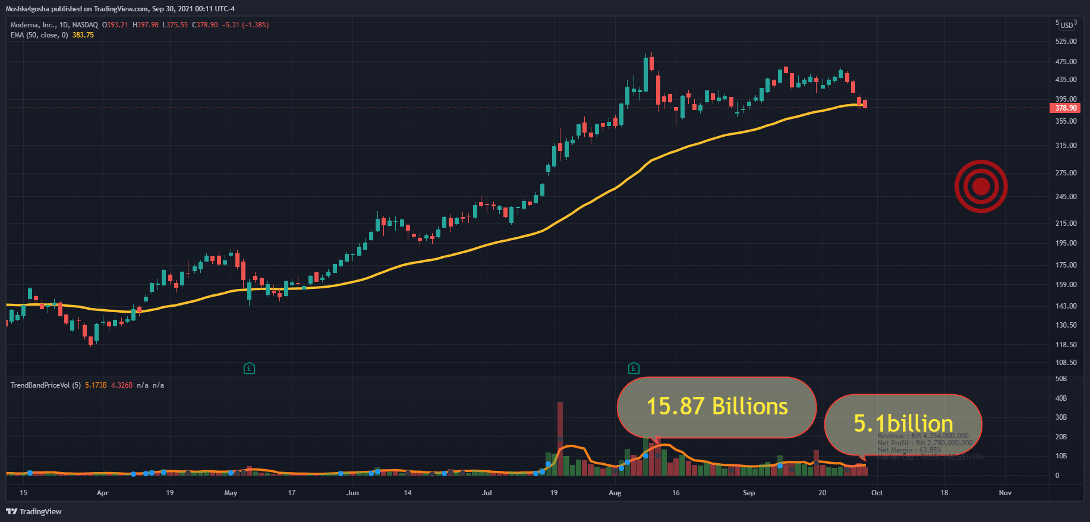Click the 14 date label on time axis
This screenshot has width=1090, height=522.
[408, 493]
